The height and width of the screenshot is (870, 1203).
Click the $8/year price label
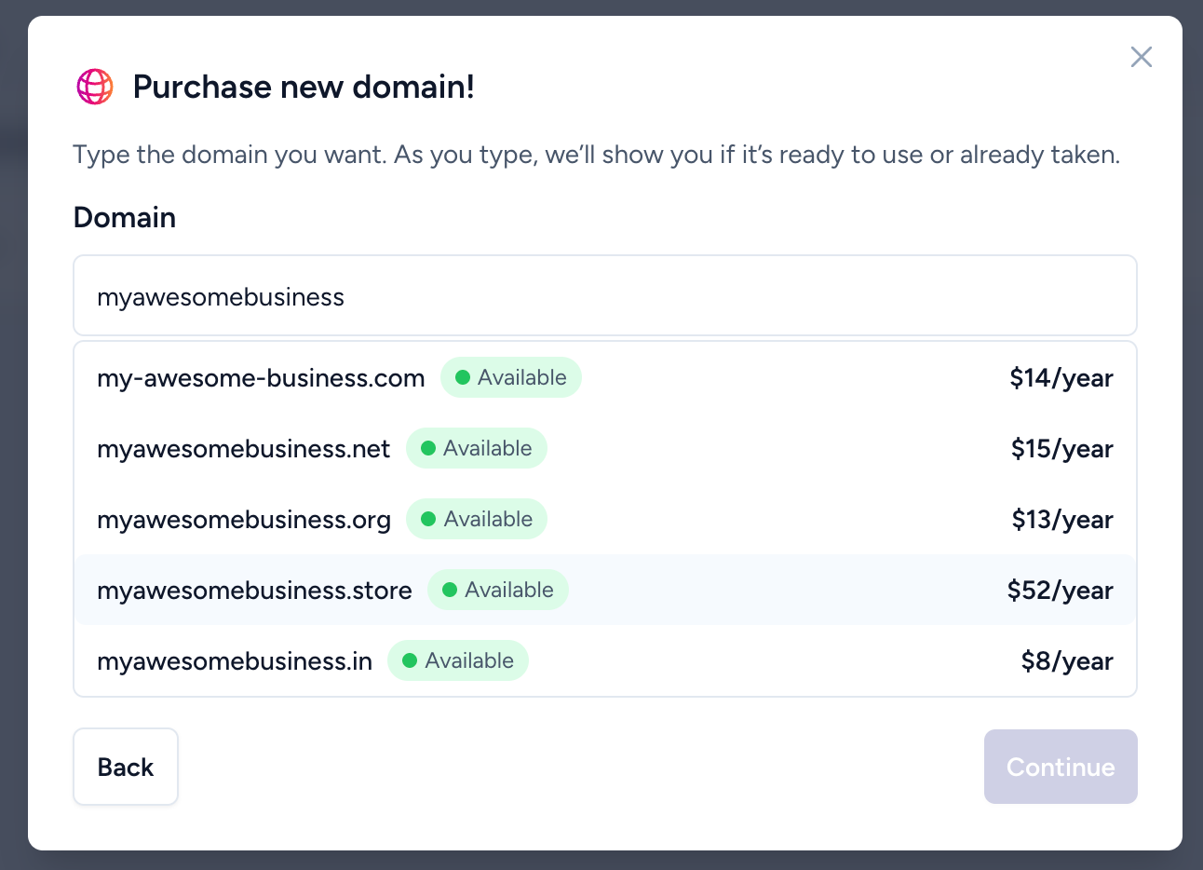tap(1067, 661)
